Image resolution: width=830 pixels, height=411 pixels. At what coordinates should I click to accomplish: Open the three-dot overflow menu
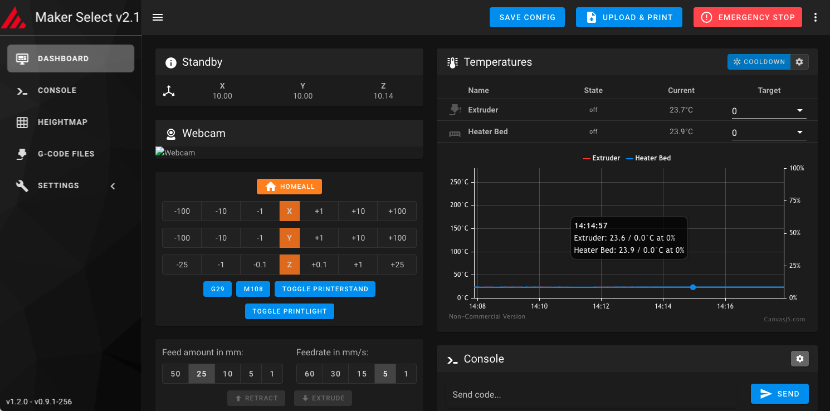(816, 17)
